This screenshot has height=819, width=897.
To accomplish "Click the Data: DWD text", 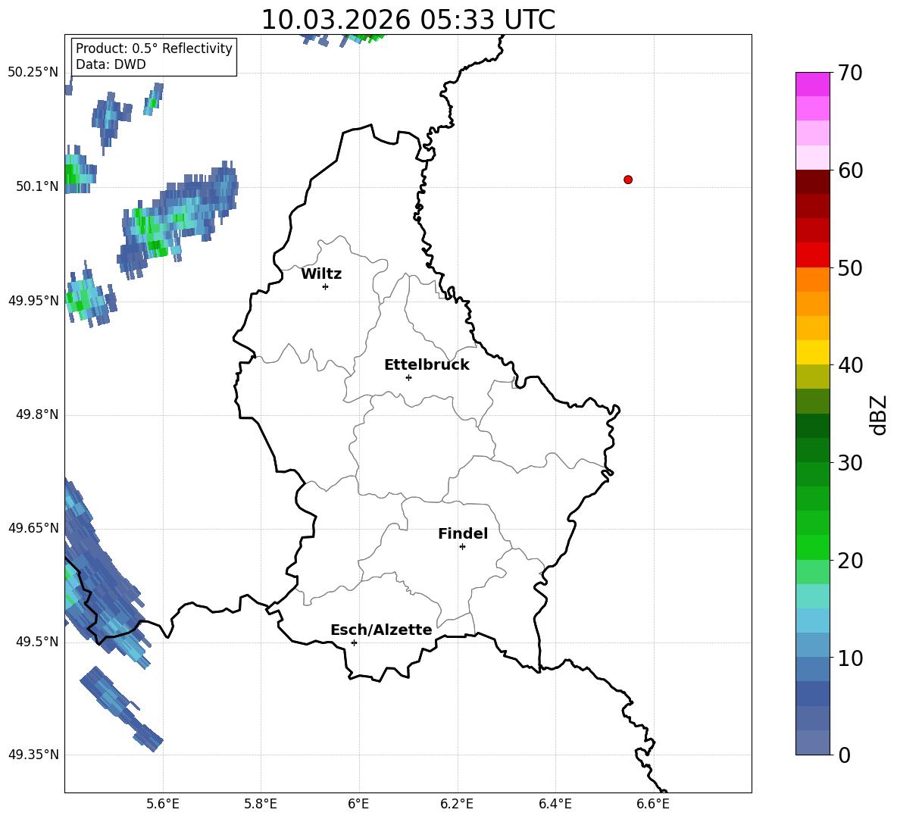I will [x=111, y=64].
